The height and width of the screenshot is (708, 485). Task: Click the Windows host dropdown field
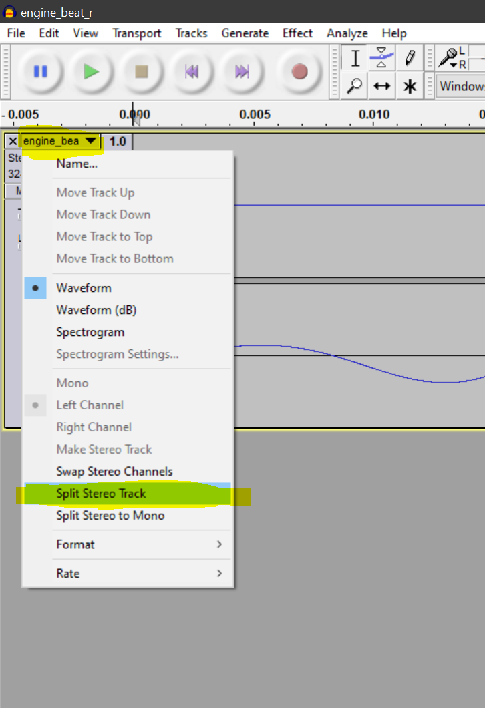click(x=460, y=85)
